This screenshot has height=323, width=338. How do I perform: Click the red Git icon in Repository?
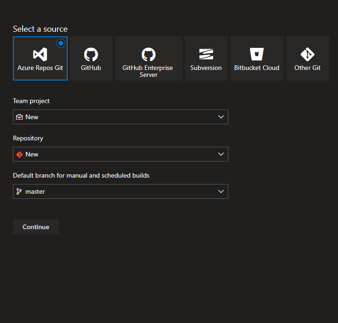(x=19, y=154)
